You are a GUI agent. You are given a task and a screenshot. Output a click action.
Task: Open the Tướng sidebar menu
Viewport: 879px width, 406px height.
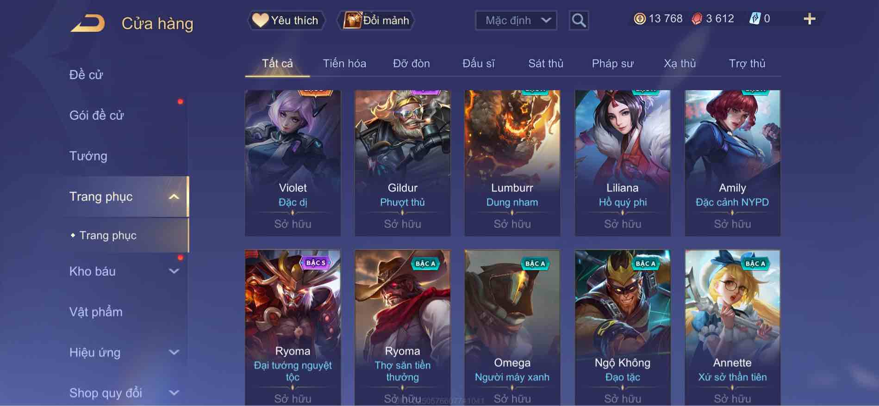(x=88, y=156)
